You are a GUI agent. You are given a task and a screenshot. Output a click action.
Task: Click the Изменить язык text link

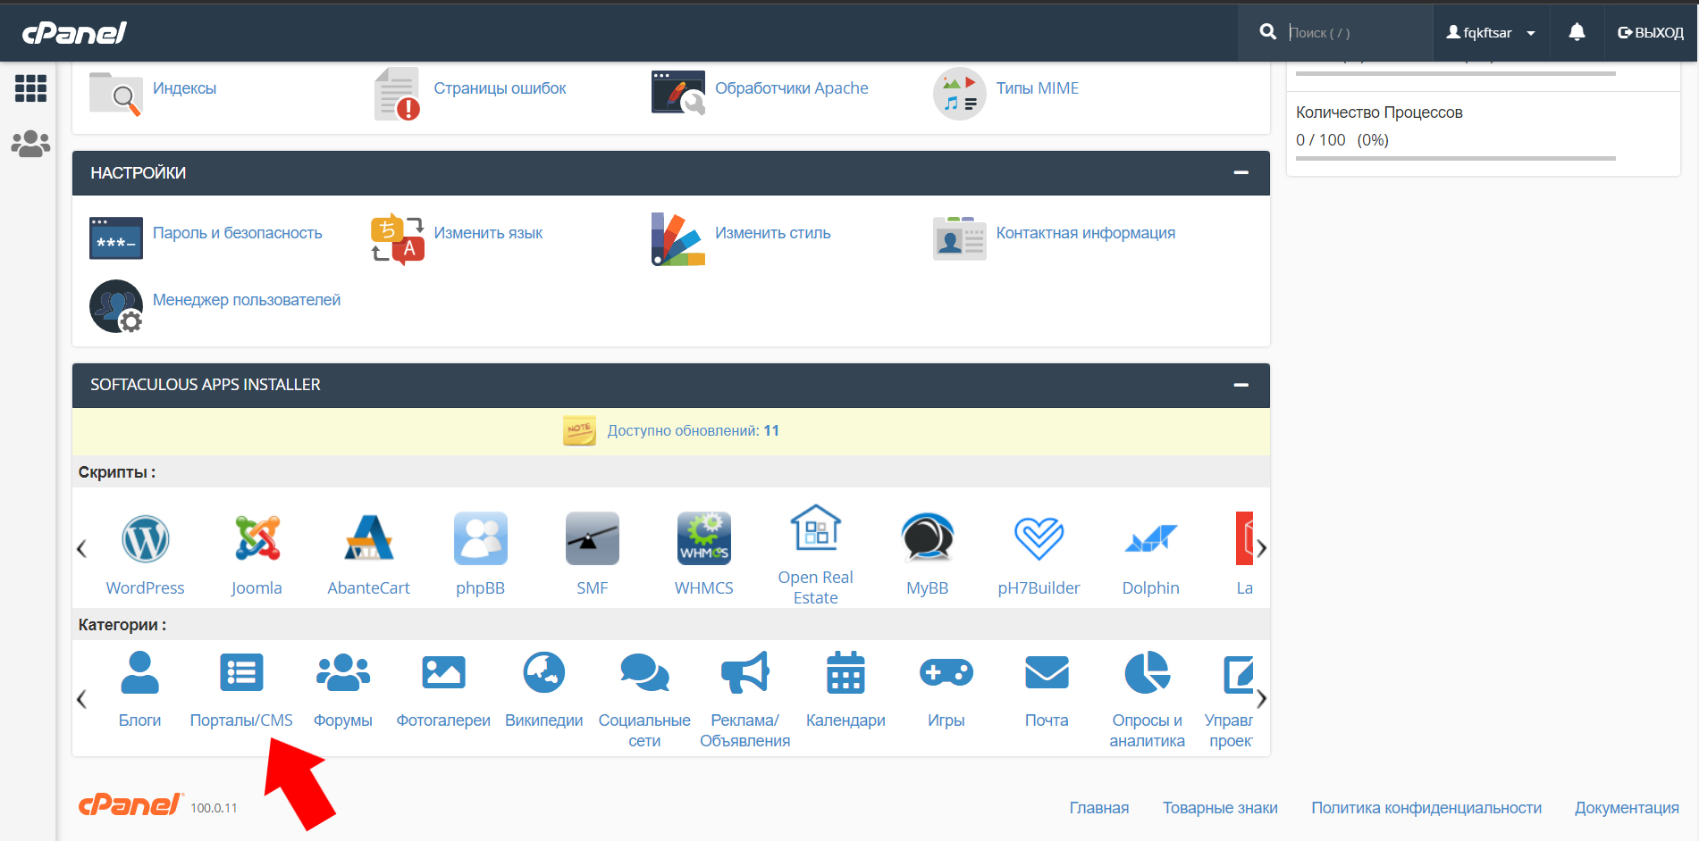click(488, 233)
